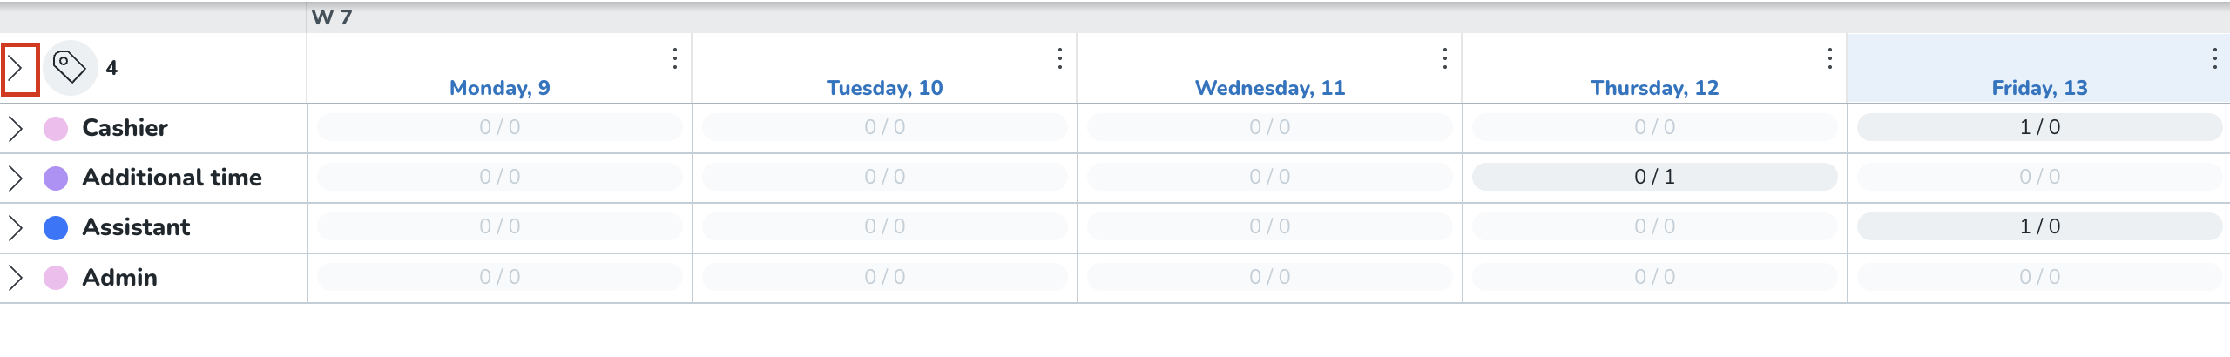This screenshot has height=357, width=2230.
Task: Open the Thursday, 12 three-dot options menu
Action: coord(1830,58)
